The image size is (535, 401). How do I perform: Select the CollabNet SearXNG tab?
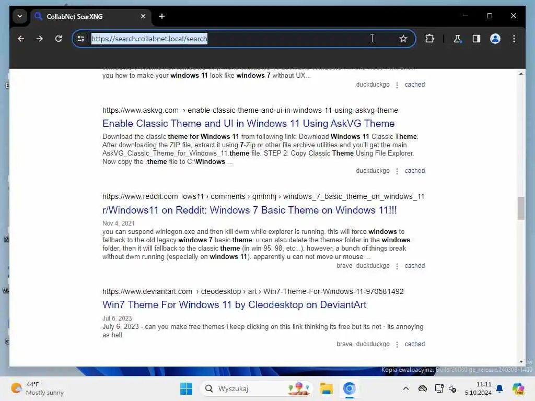[x=90, y=16]
